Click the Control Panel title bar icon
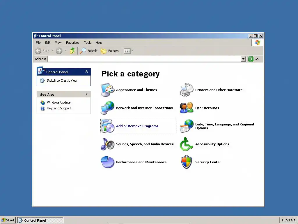The height and width of the screenshot is (224, 298). point(36,36)
